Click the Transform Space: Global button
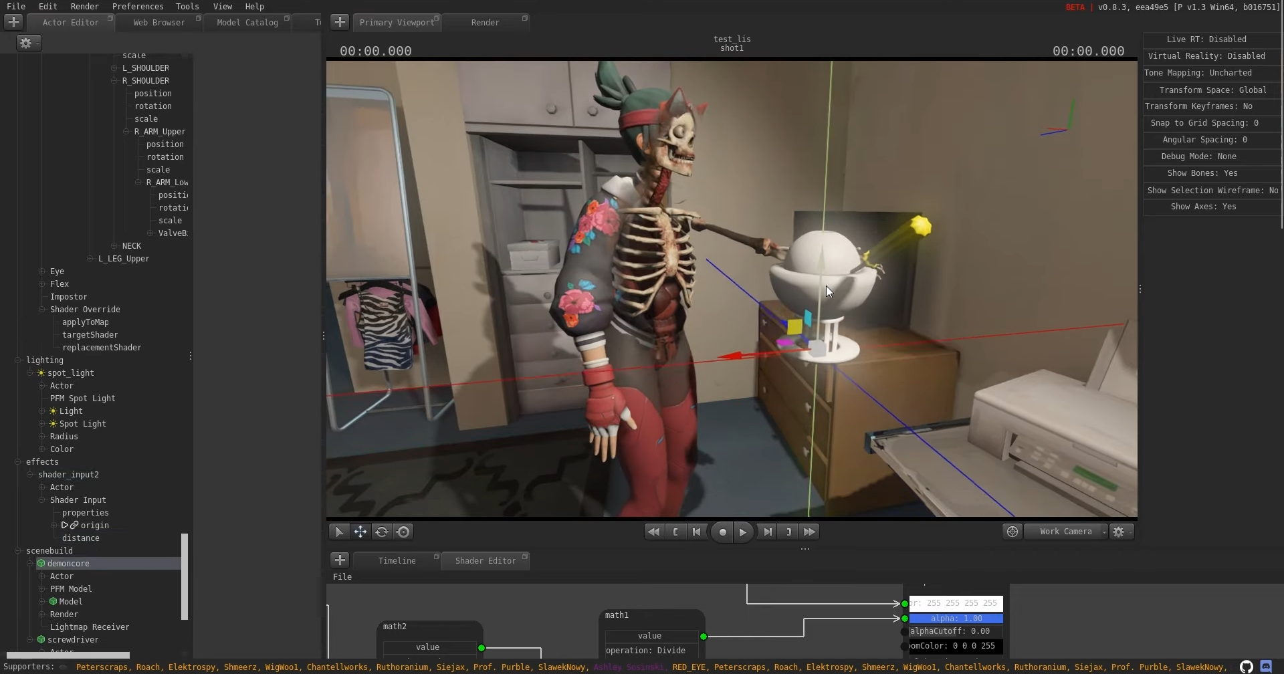Viewport: 1284px width, 674px height. pos(1211,90)
